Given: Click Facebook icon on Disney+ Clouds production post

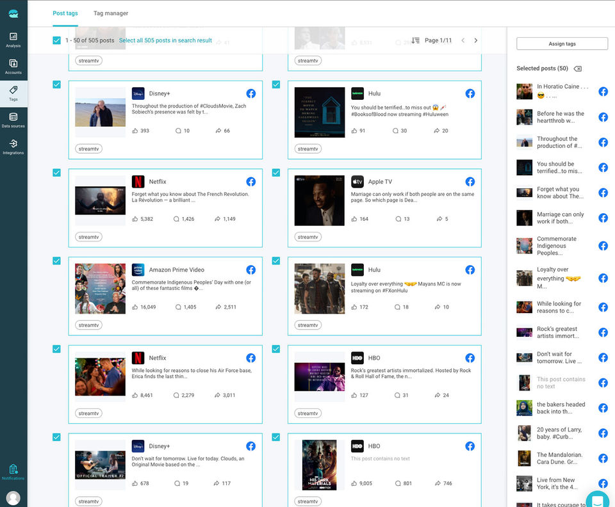Looking at the screenshot, I should tap(251, 93).
